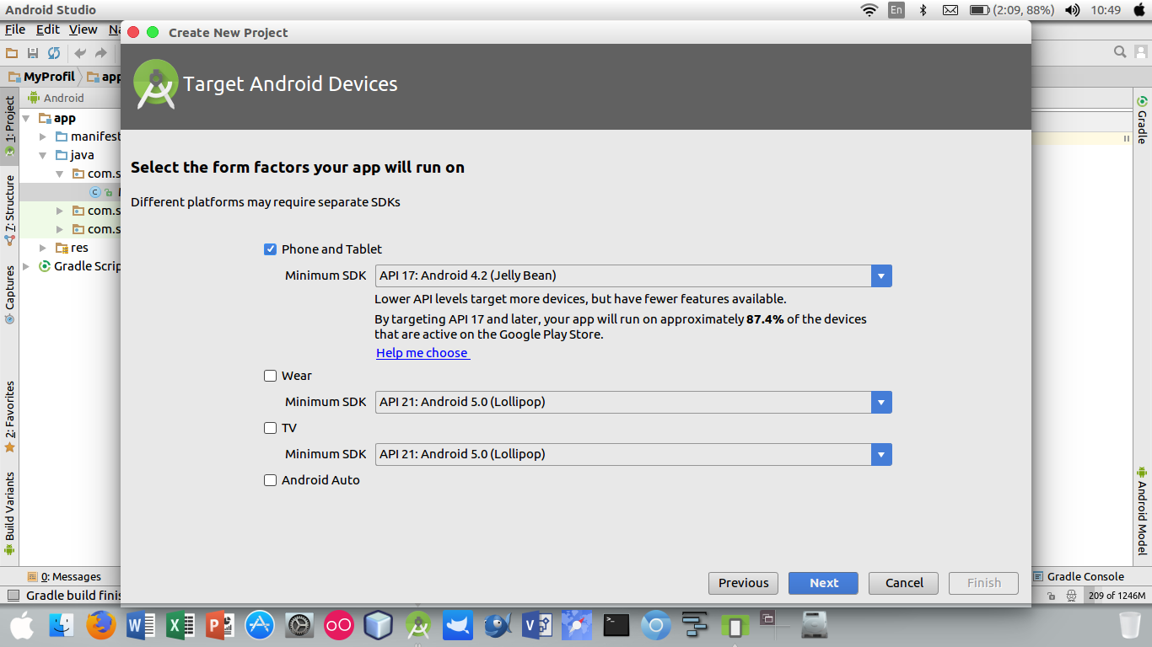
Task: Enable the Wear form factor
Action: click(270, 375)
